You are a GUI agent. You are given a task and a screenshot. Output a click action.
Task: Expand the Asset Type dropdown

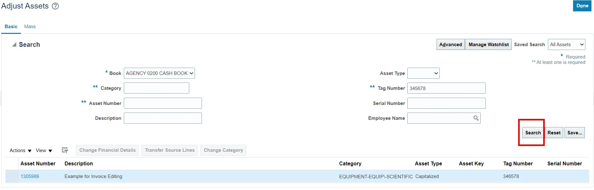pos(423,73)
